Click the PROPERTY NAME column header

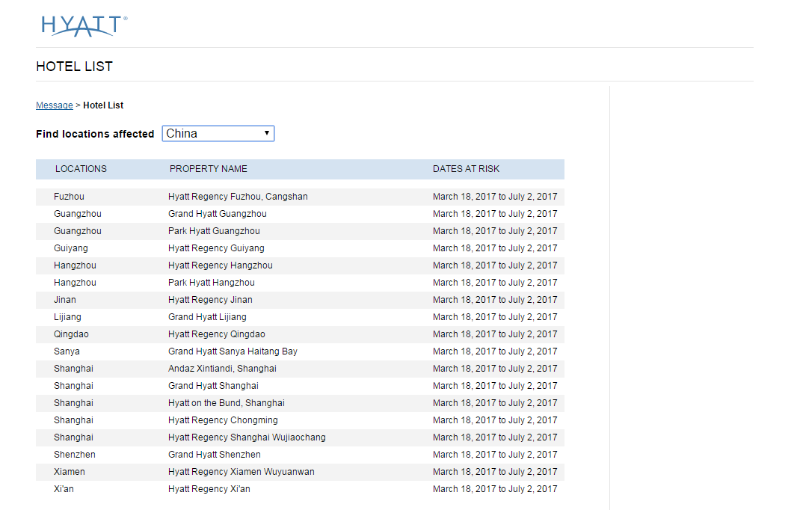coord(208,169)
